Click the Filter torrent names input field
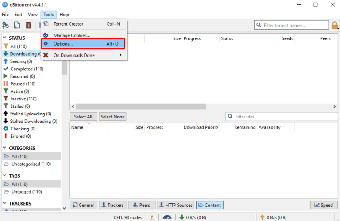 point(291,25)
